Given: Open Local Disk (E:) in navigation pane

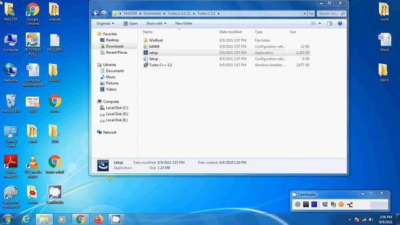Looking at the screenshot, I should click(117, 120).
